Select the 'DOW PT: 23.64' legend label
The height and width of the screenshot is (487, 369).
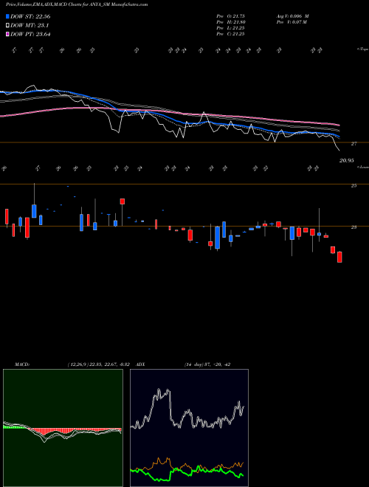(30, 34)
